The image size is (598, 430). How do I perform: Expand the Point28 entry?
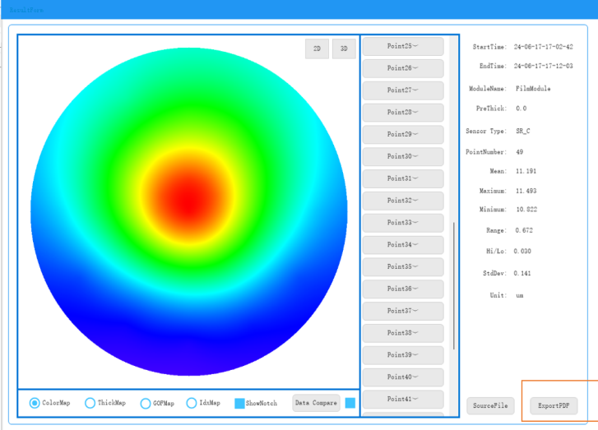tap(403, 113)
